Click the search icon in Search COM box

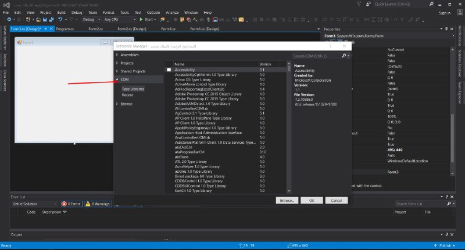(344, 56)
